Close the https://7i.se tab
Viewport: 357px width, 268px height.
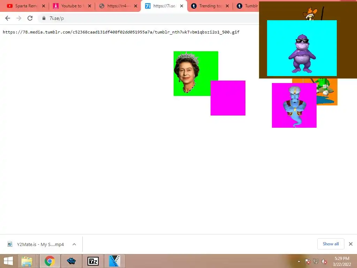[181, 6]
